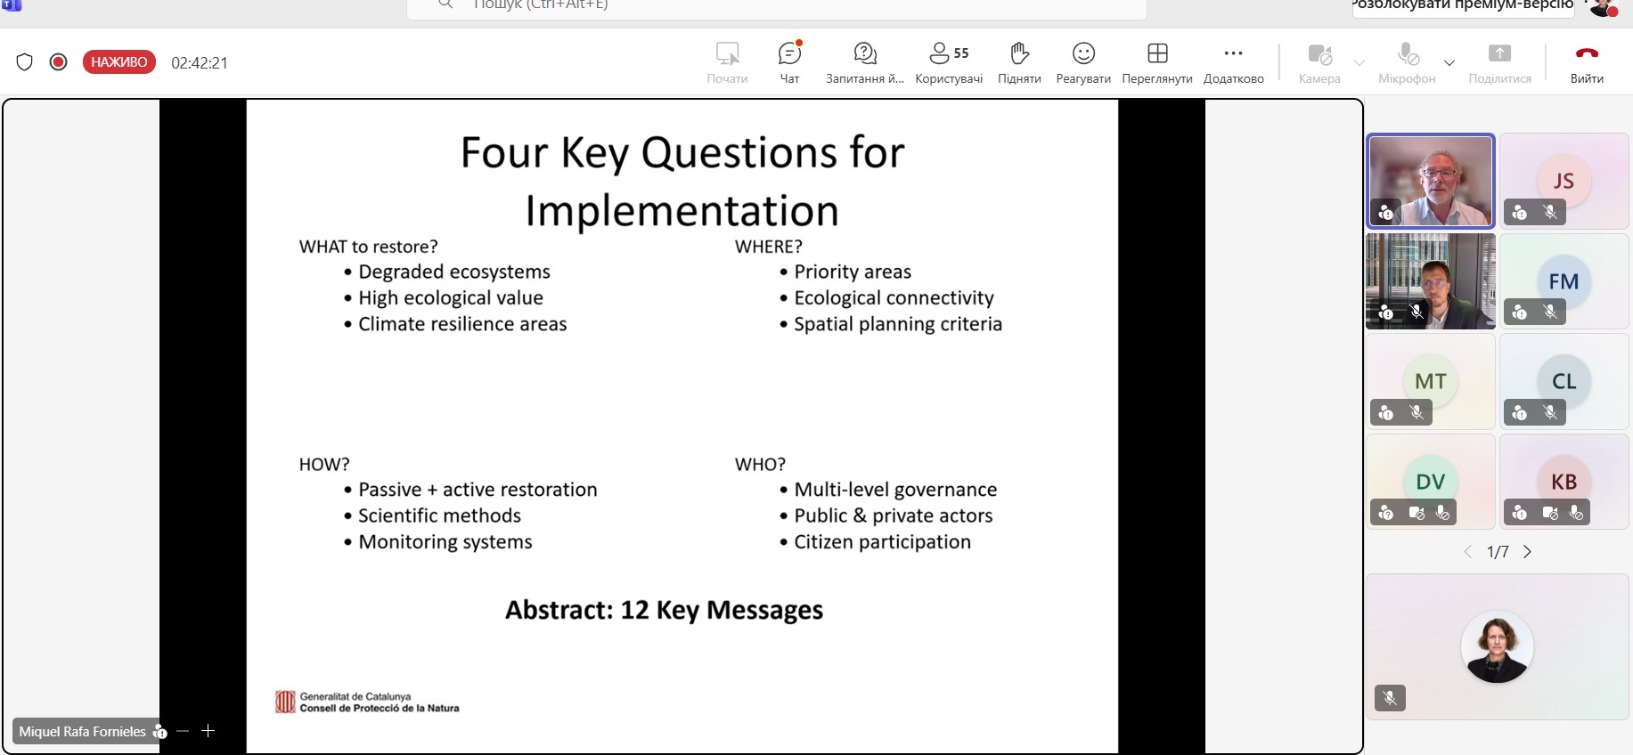Show the participants list (Користувачі)
This screenshot has width=1633, height=755.
tap(949, 62)
